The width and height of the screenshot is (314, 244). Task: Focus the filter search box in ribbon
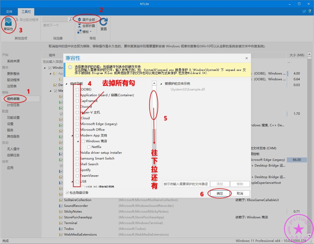[x=55, y=19]
